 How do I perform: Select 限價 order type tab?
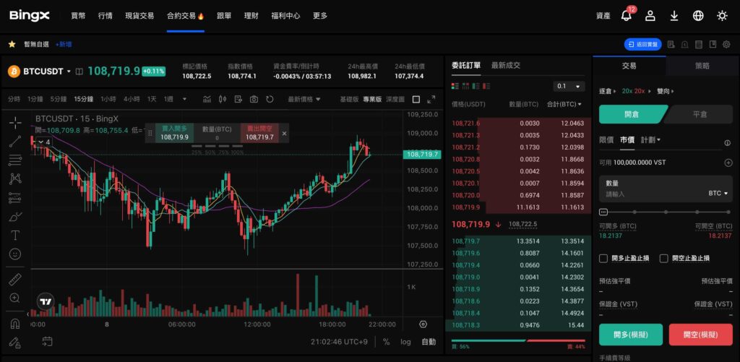pyautogui.click(x=606, y=139)
